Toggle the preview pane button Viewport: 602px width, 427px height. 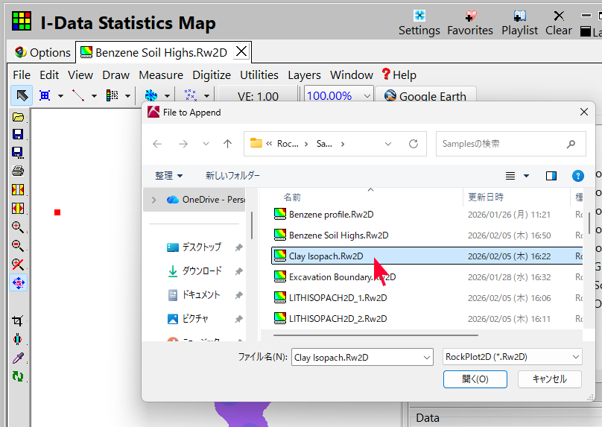pos(551,176)
